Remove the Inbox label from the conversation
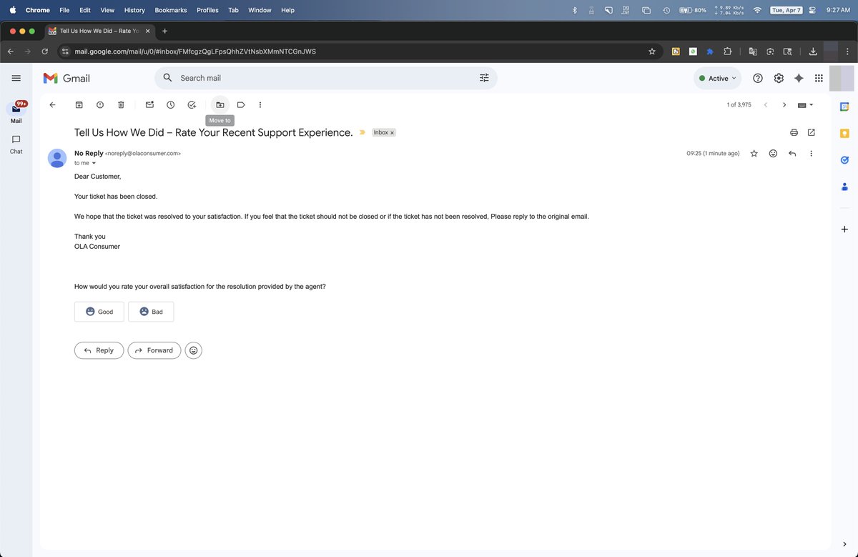858x557 pixels. pos(392,133)
